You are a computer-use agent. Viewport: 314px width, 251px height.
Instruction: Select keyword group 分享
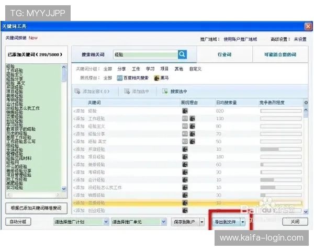(x=121, y=69)
